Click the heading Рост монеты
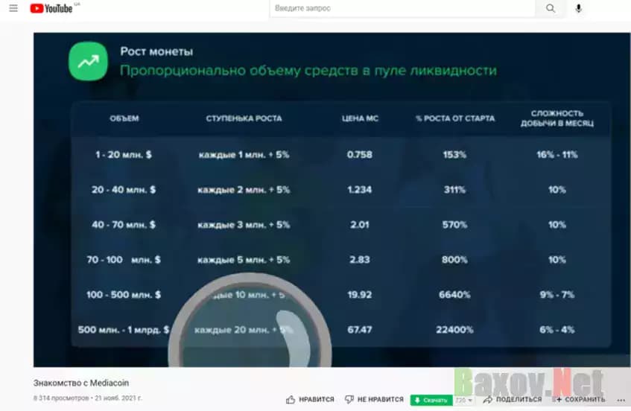 pyautogui.click(x=156, y=51)
